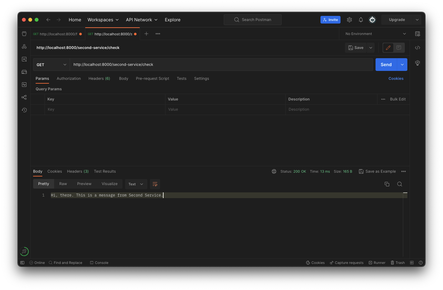Viewport: 443px width, 290px height.
Task: Copy the response body
Action: [387, 184]
